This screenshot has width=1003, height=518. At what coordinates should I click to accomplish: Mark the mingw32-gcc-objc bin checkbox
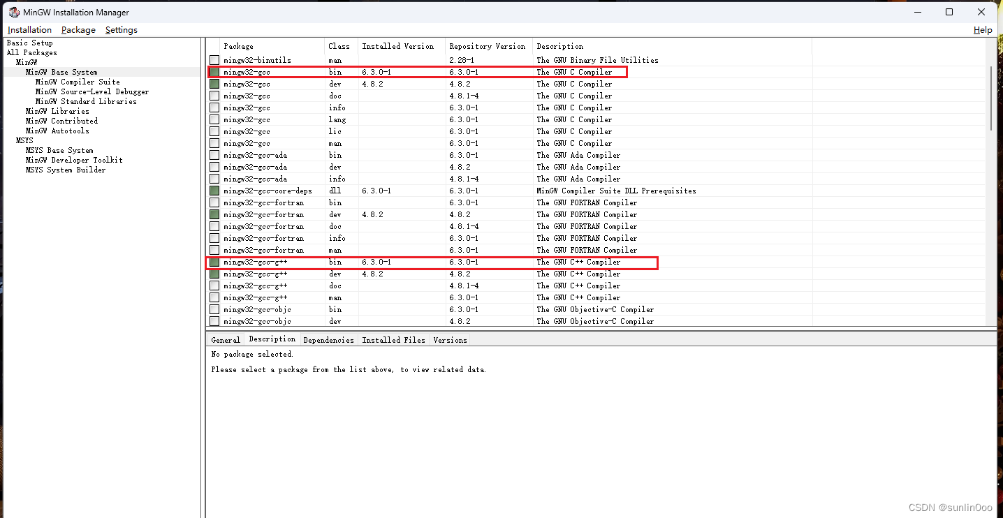click(214, 309)
